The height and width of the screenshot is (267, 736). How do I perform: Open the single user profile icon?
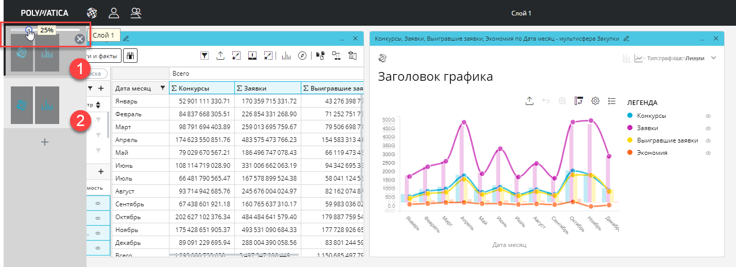114,13
